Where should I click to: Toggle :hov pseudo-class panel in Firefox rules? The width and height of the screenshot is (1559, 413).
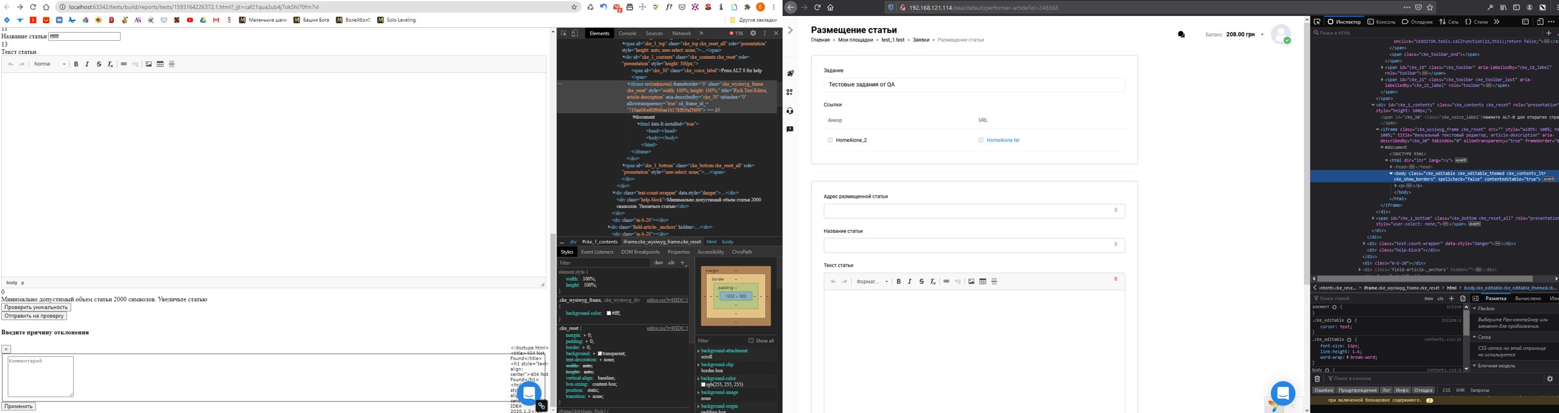point(1428,299)
